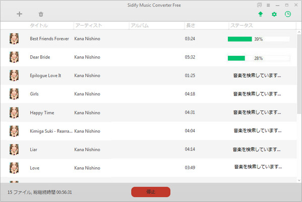302x202 pixels.
Task: Open settings via the green gear
Action: [x=274, y=14]
